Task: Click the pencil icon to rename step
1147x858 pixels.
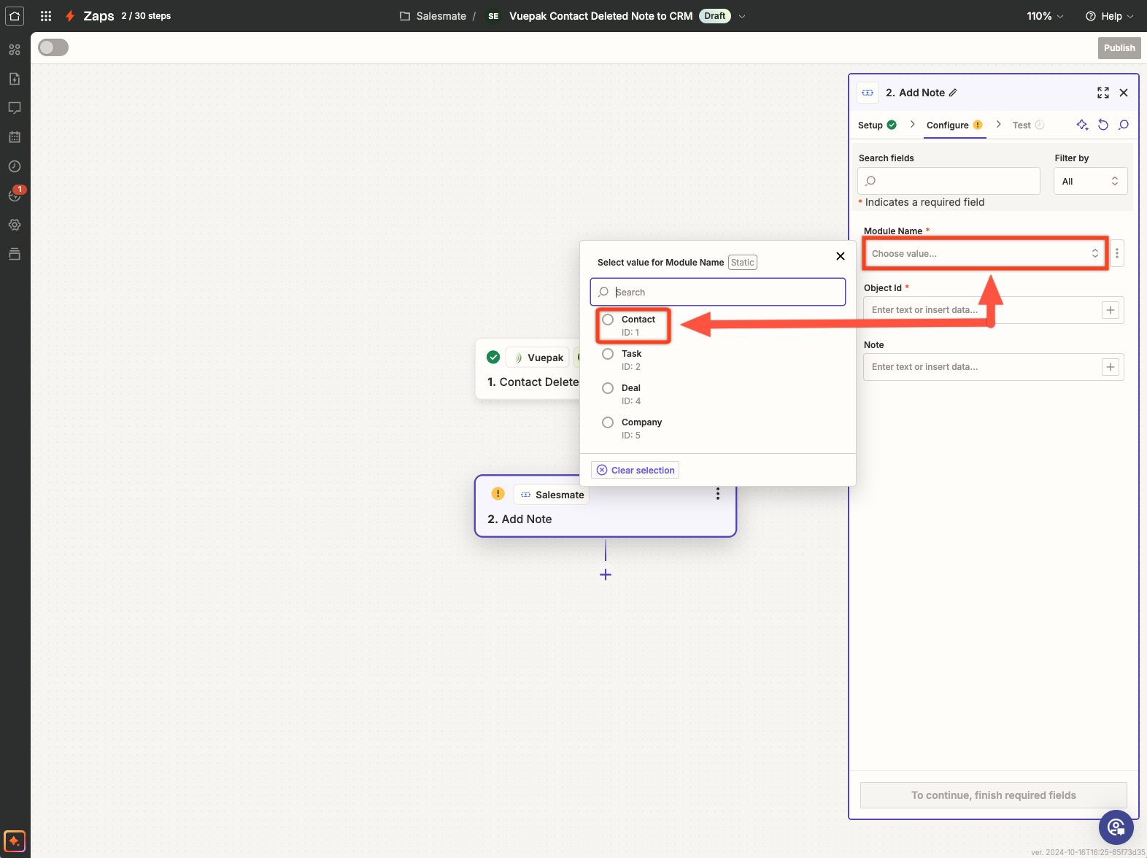Action: (953, 93)
